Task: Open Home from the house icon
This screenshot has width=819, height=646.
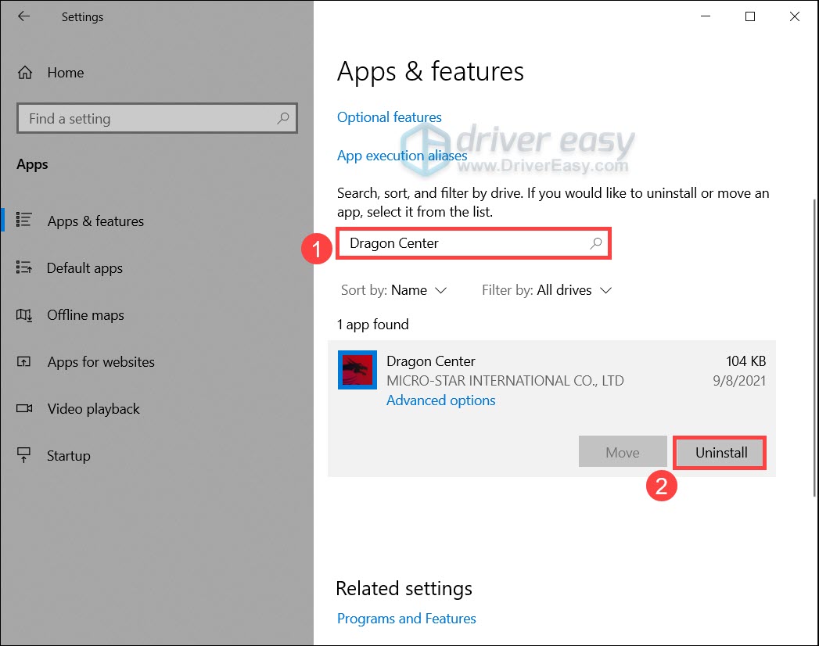Action: [25, 73]
